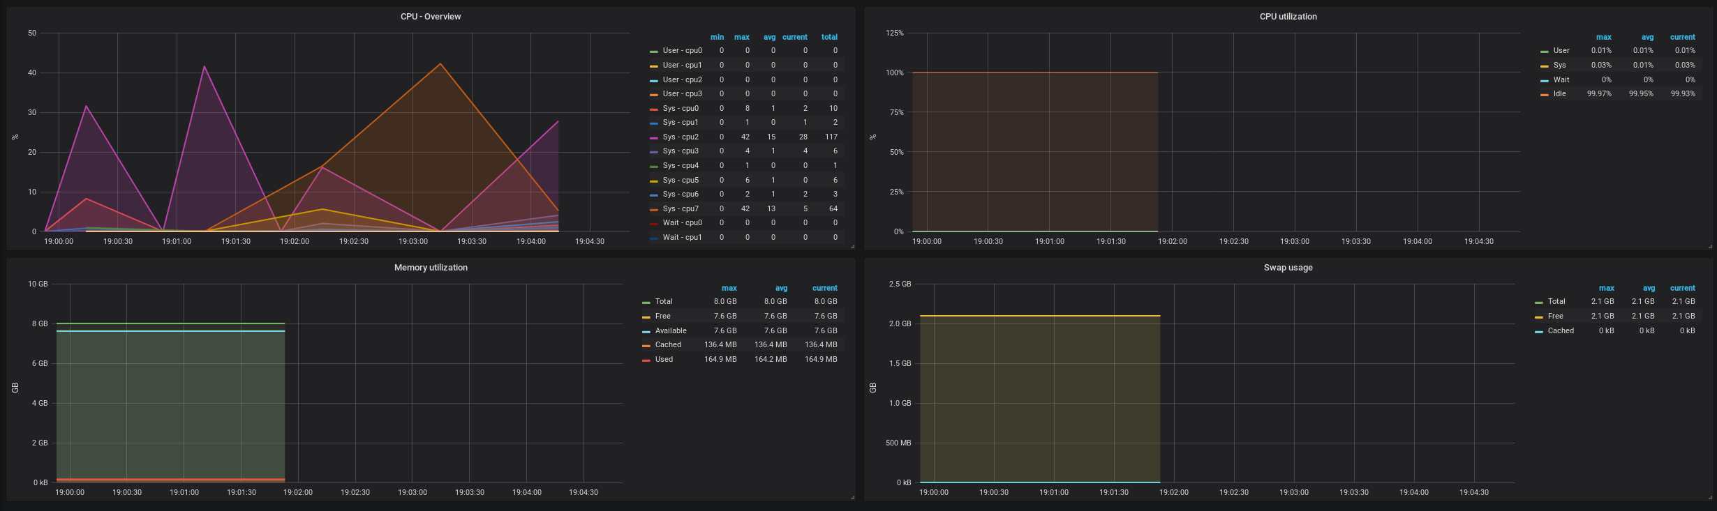This screenshot has width=1717, height=511.
Task: Show only User - cpu3 series
Action: tap(682, 94)
